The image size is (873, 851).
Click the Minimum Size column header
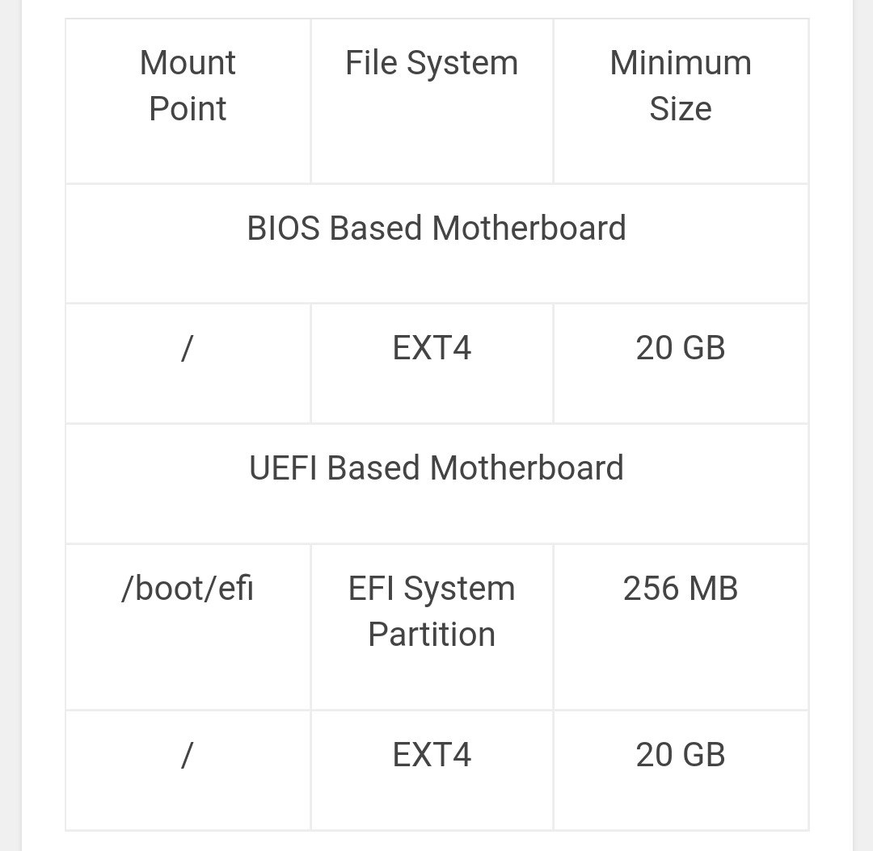click(x=681, y=86)
